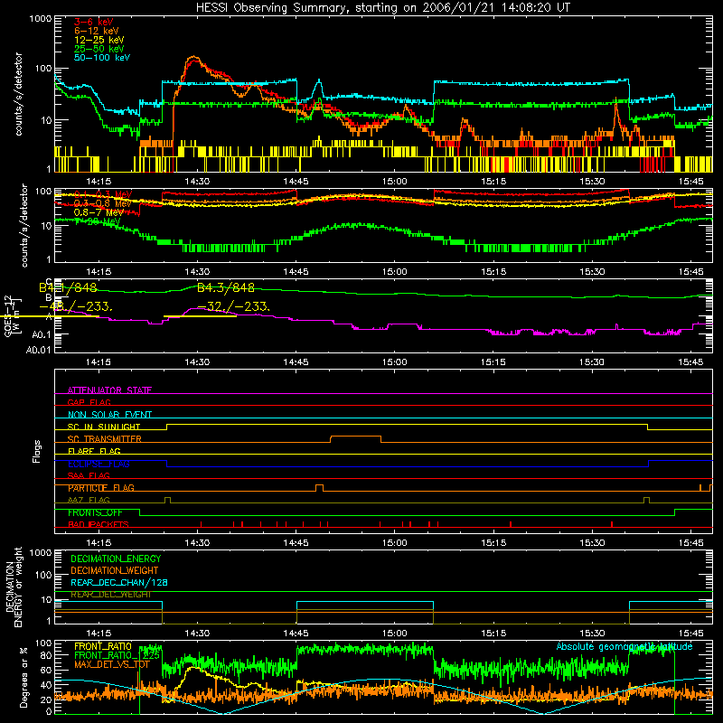Screen dimensions: 723x723
Task: Click the DECIMATION_WEIGHT legend label
Action: (x=115, y=570)
